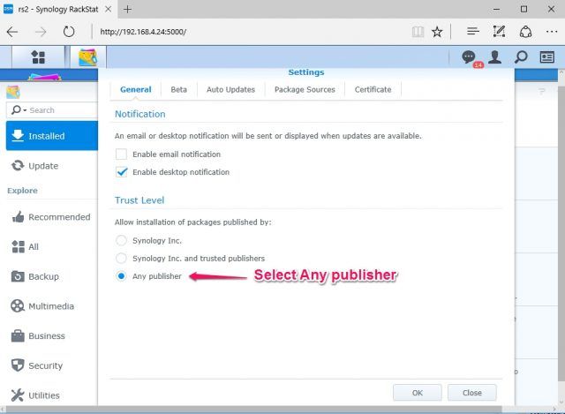565x414 pixels.
Task: Open the notifications chat bubble icon
Action: 469,56
